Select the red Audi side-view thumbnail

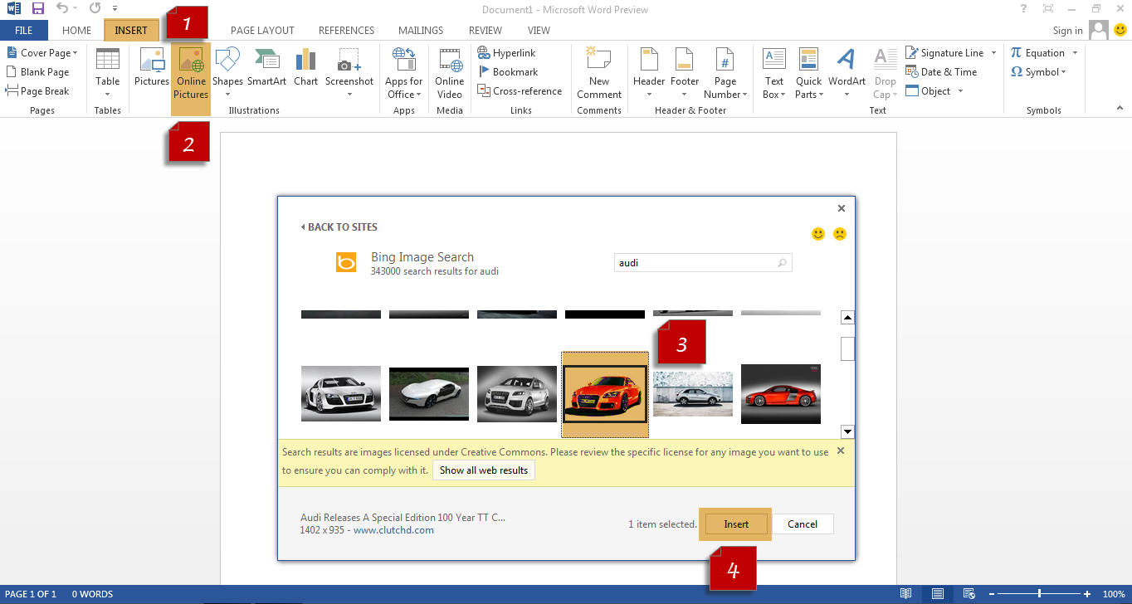[780, 394]
